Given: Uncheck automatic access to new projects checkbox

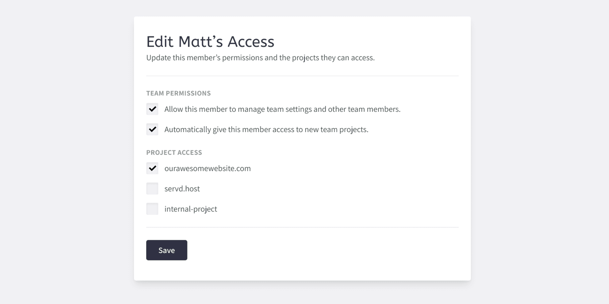Looking at the screenshot, I should pos(152,129).
